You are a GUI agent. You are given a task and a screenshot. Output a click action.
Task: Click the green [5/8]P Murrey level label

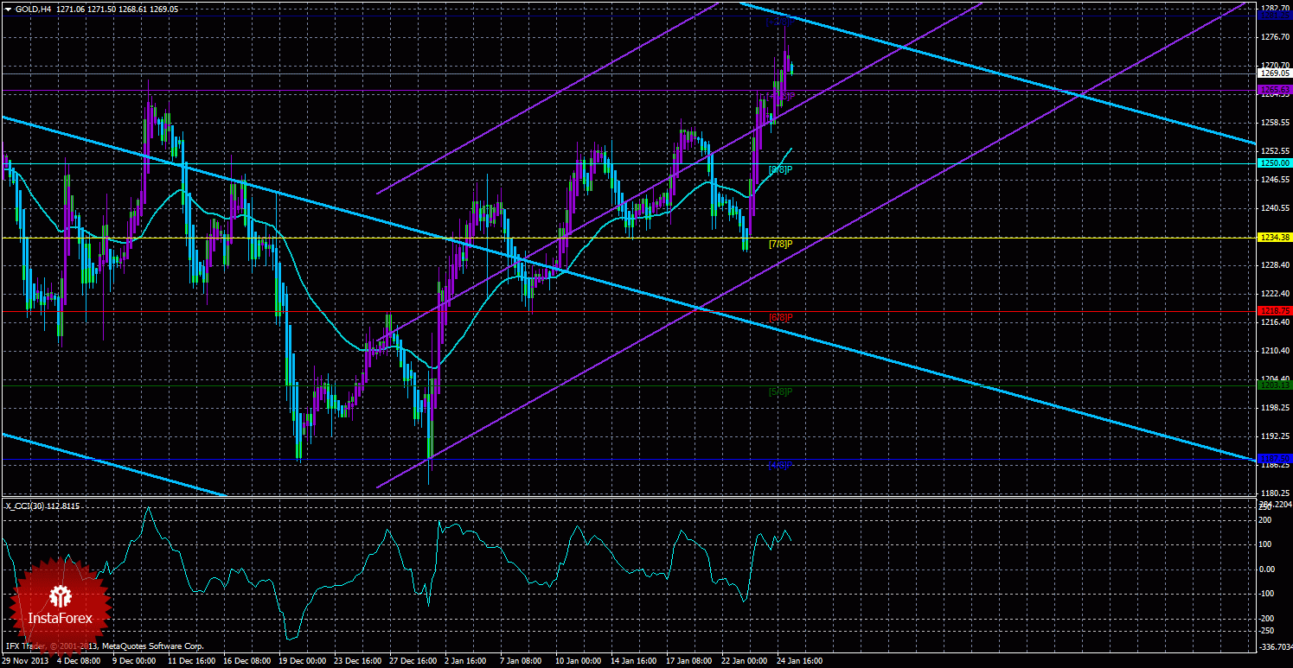(x=781, y=391)
